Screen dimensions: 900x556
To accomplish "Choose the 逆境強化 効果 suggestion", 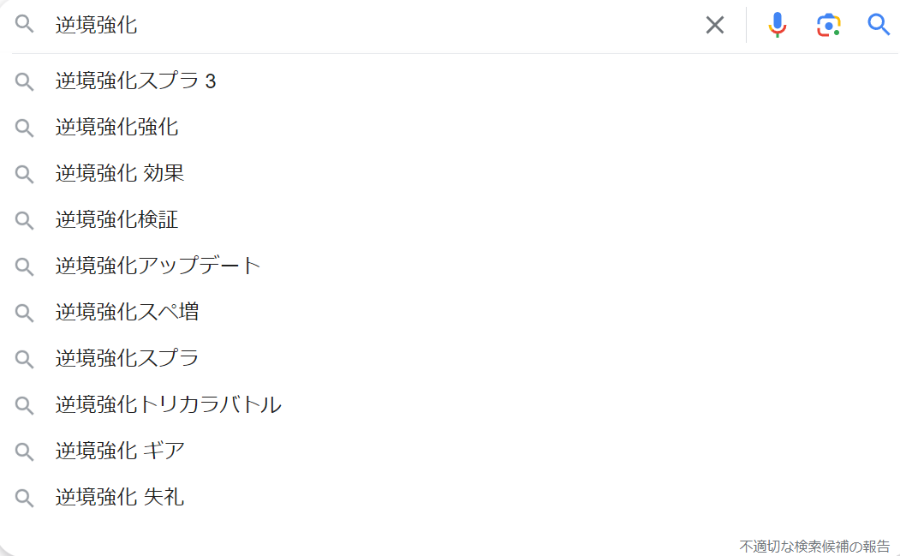I will [120, 174].
